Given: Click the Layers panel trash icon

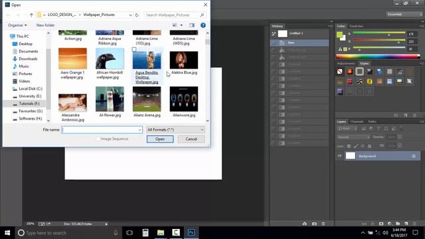Looking at the screenshot, I should coord(414,224).
